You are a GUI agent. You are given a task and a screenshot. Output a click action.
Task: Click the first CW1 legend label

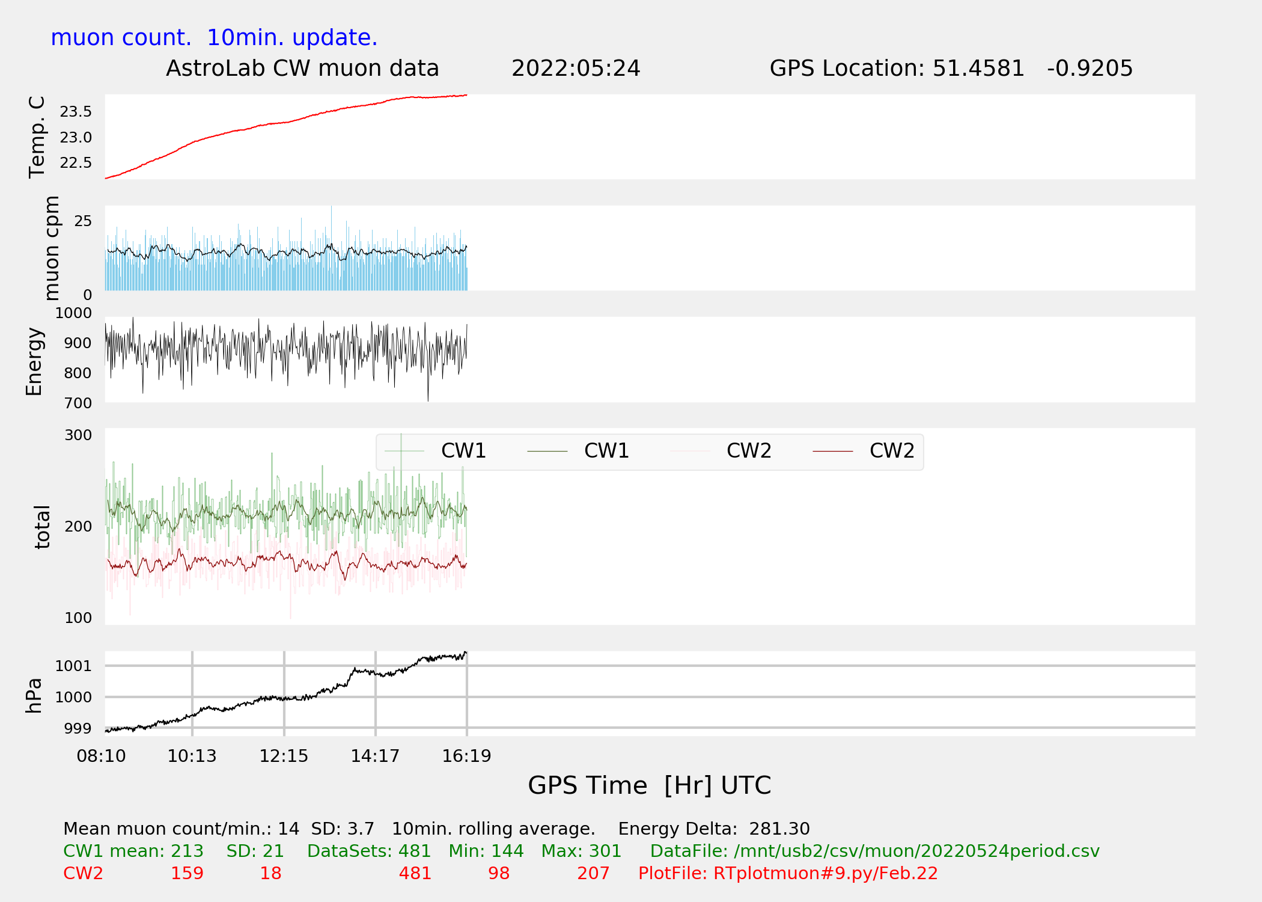(x=463, y=451)
